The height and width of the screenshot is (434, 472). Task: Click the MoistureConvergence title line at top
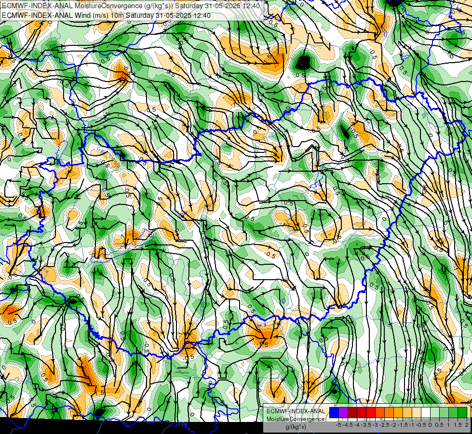[131, 6]
